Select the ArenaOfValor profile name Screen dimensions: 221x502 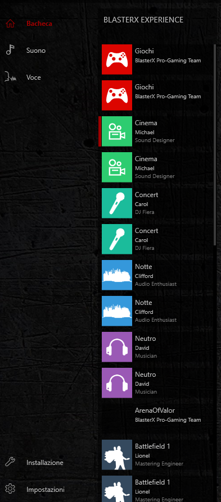point(155,410)
